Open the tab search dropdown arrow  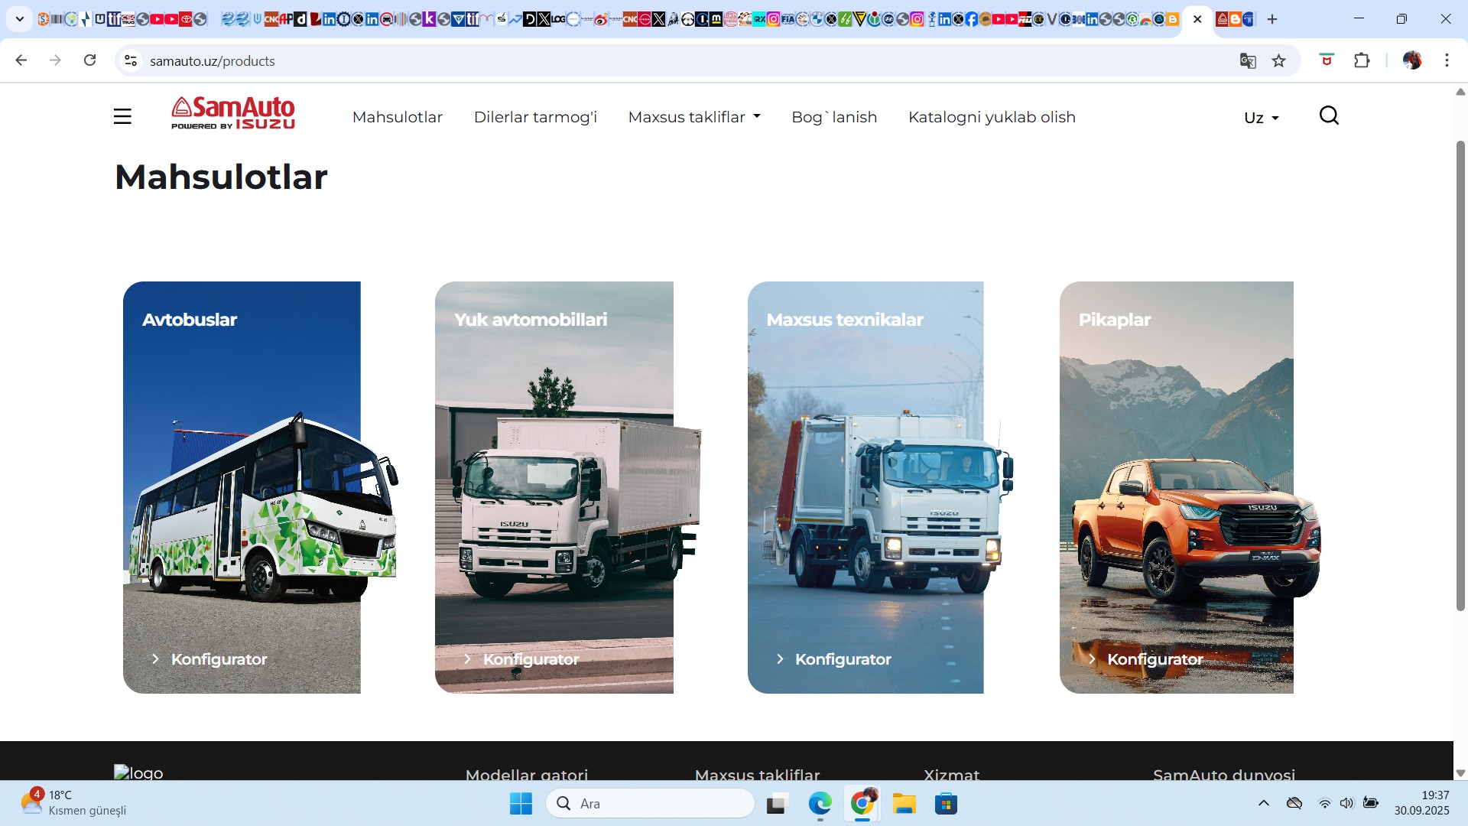20,19
